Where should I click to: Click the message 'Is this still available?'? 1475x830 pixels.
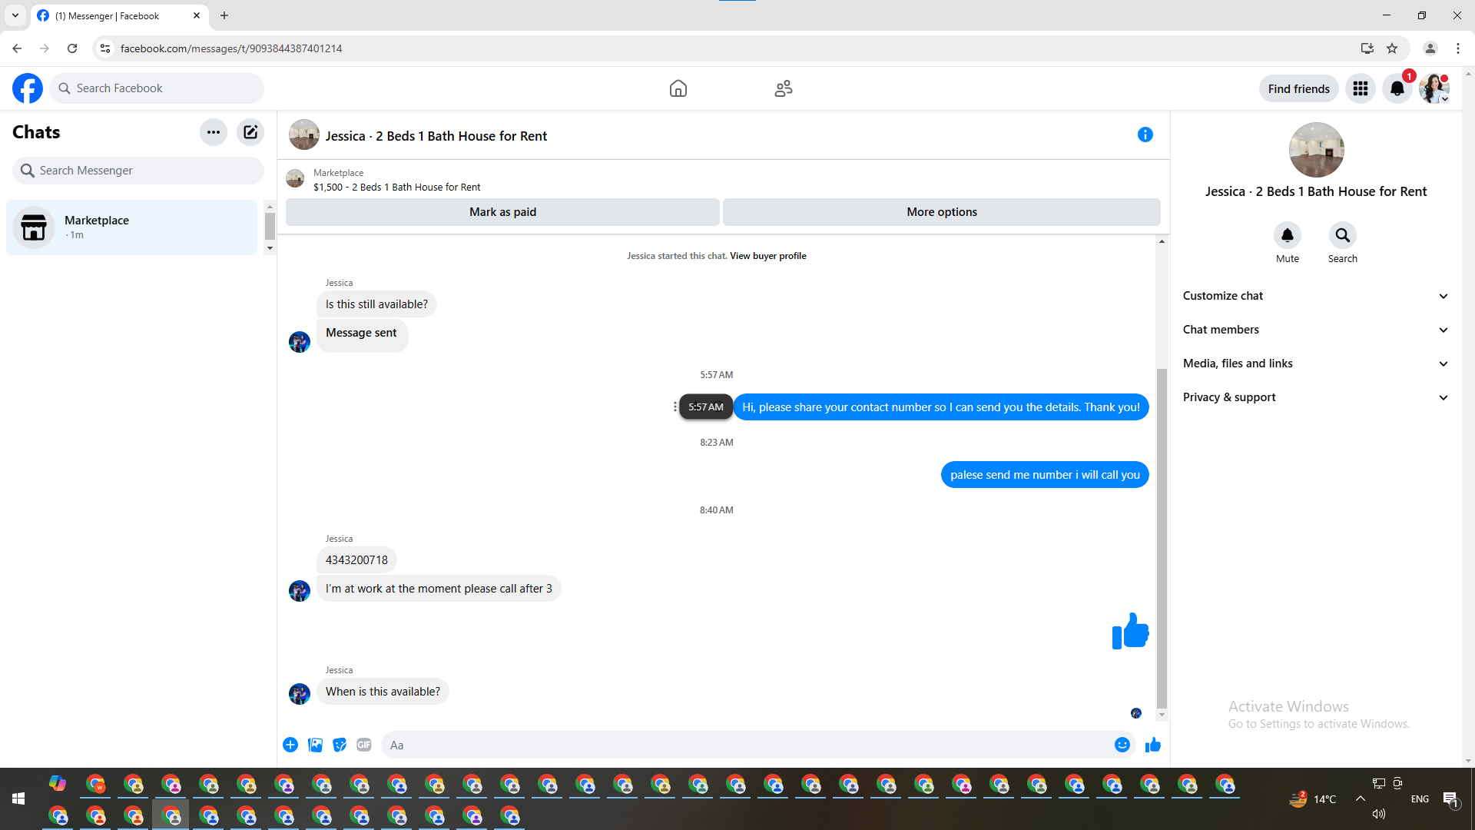pos(376,304)
